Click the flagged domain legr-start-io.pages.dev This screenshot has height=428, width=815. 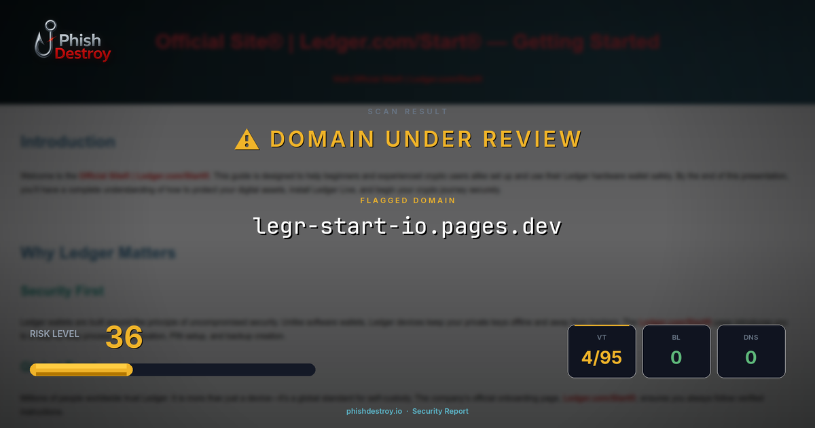pos(407,224)
